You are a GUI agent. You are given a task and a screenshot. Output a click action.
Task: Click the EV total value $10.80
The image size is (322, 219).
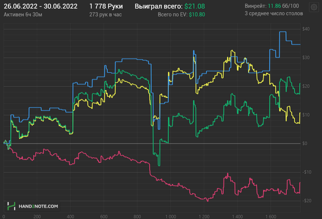197,15
